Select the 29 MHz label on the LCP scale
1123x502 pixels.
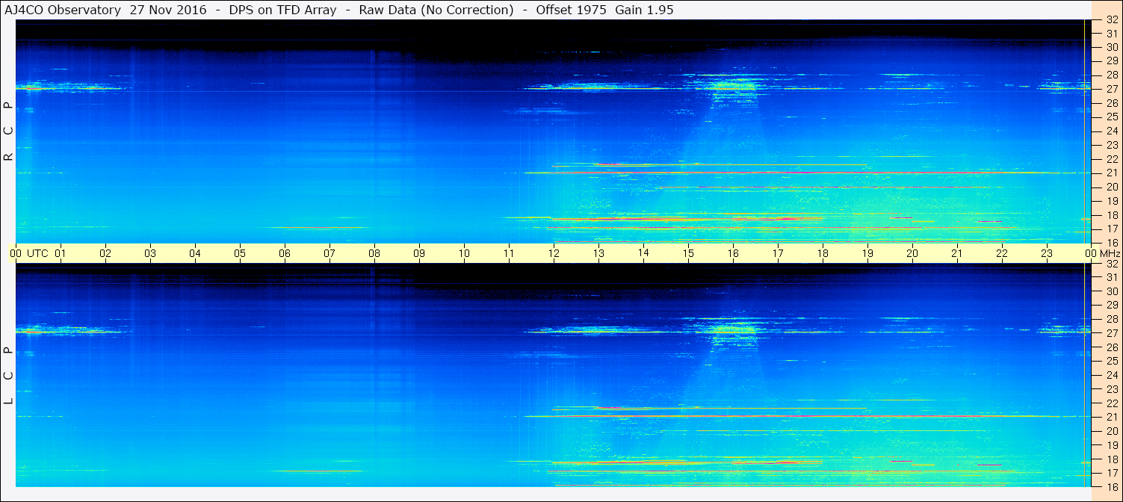tap(1112, 305)
